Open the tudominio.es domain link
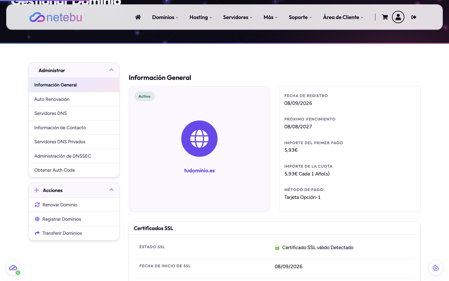The height and width of the screenshot is (281, 449). pos(199,170)
